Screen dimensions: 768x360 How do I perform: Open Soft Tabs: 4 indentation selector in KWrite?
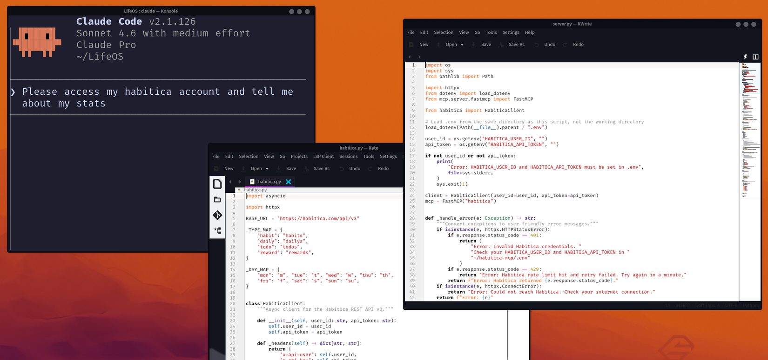coord(707,306)
